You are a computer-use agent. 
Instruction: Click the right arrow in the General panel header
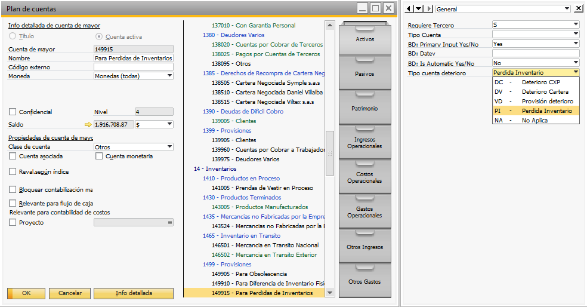(428, 9)
